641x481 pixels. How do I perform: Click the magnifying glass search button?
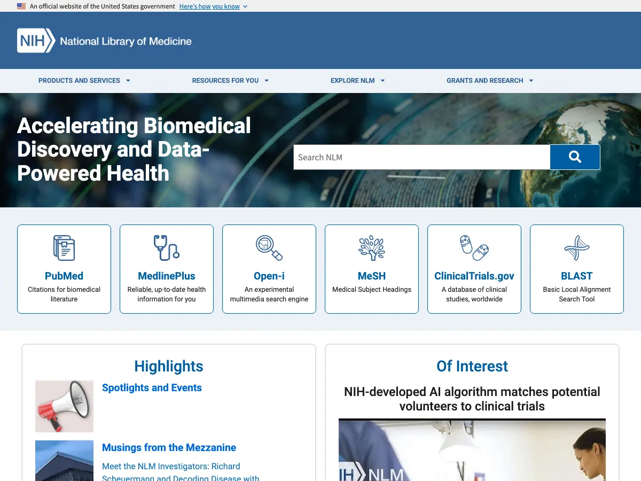(x=575, y=157)
